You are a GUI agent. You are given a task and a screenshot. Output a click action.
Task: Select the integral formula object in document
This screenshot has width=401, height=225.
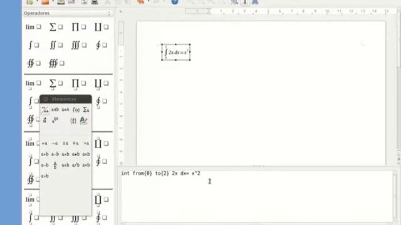175,52
